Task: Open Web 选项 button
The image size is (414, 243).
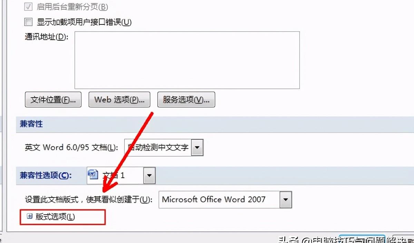Action: [x=119, y=100]
